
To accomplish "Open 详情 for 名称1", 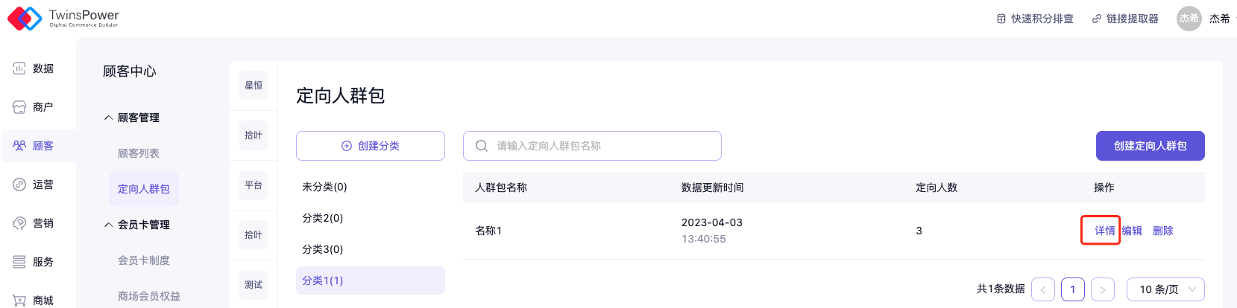I will coord(1104,231).
